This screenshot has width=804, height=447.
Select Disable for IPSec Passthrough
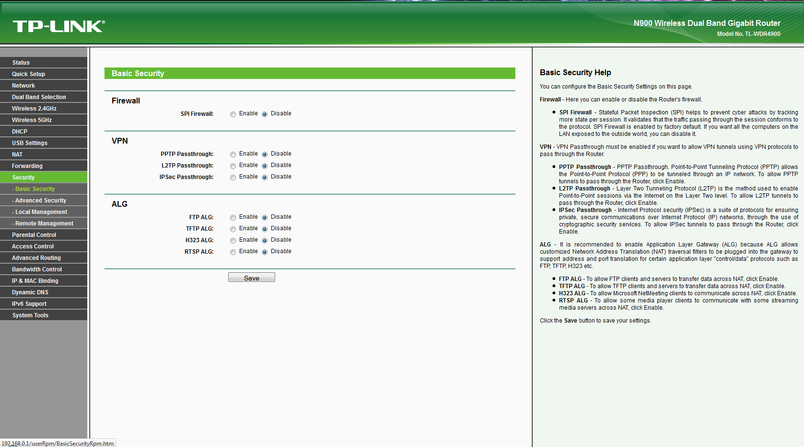(x=265, y=178)
